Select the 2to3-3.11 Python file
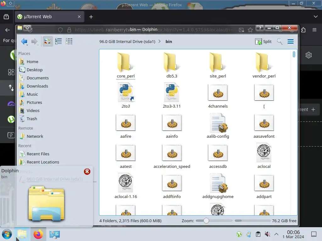 click(172, 95)
